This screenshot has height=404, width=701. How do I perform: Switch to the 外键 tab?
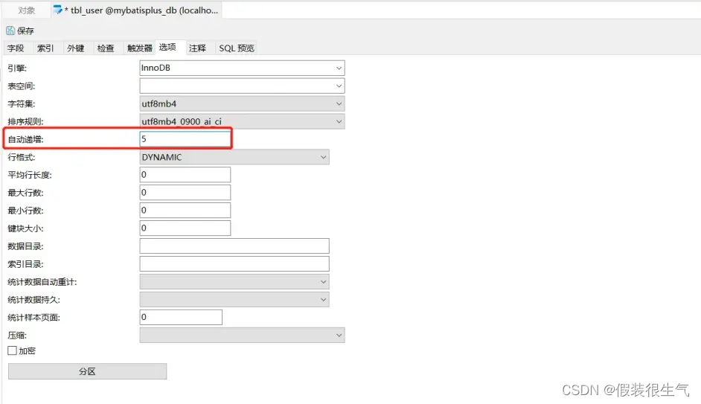(x=76, y=48)
